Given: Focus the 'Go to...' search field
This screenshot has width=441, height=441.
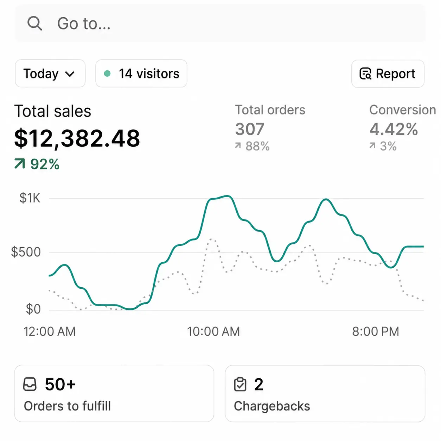Looking at the screenshot, I should coord(220,24).
